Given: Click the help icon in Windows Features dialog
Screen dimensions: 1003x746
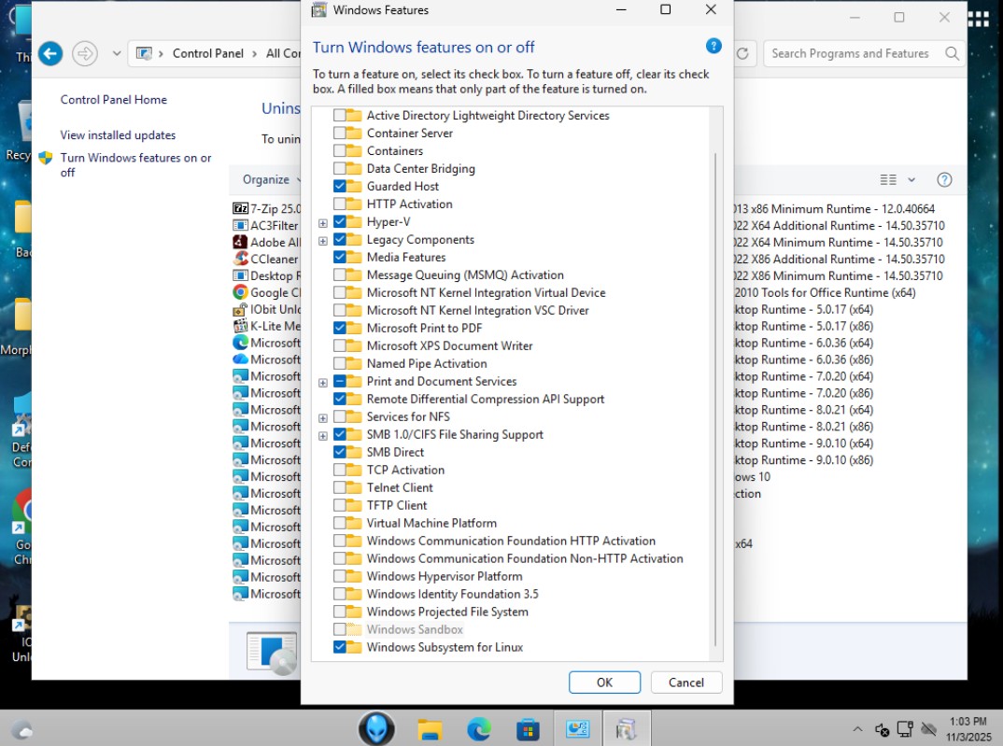Looking at the screenshot, I should [x=713, y=47].
